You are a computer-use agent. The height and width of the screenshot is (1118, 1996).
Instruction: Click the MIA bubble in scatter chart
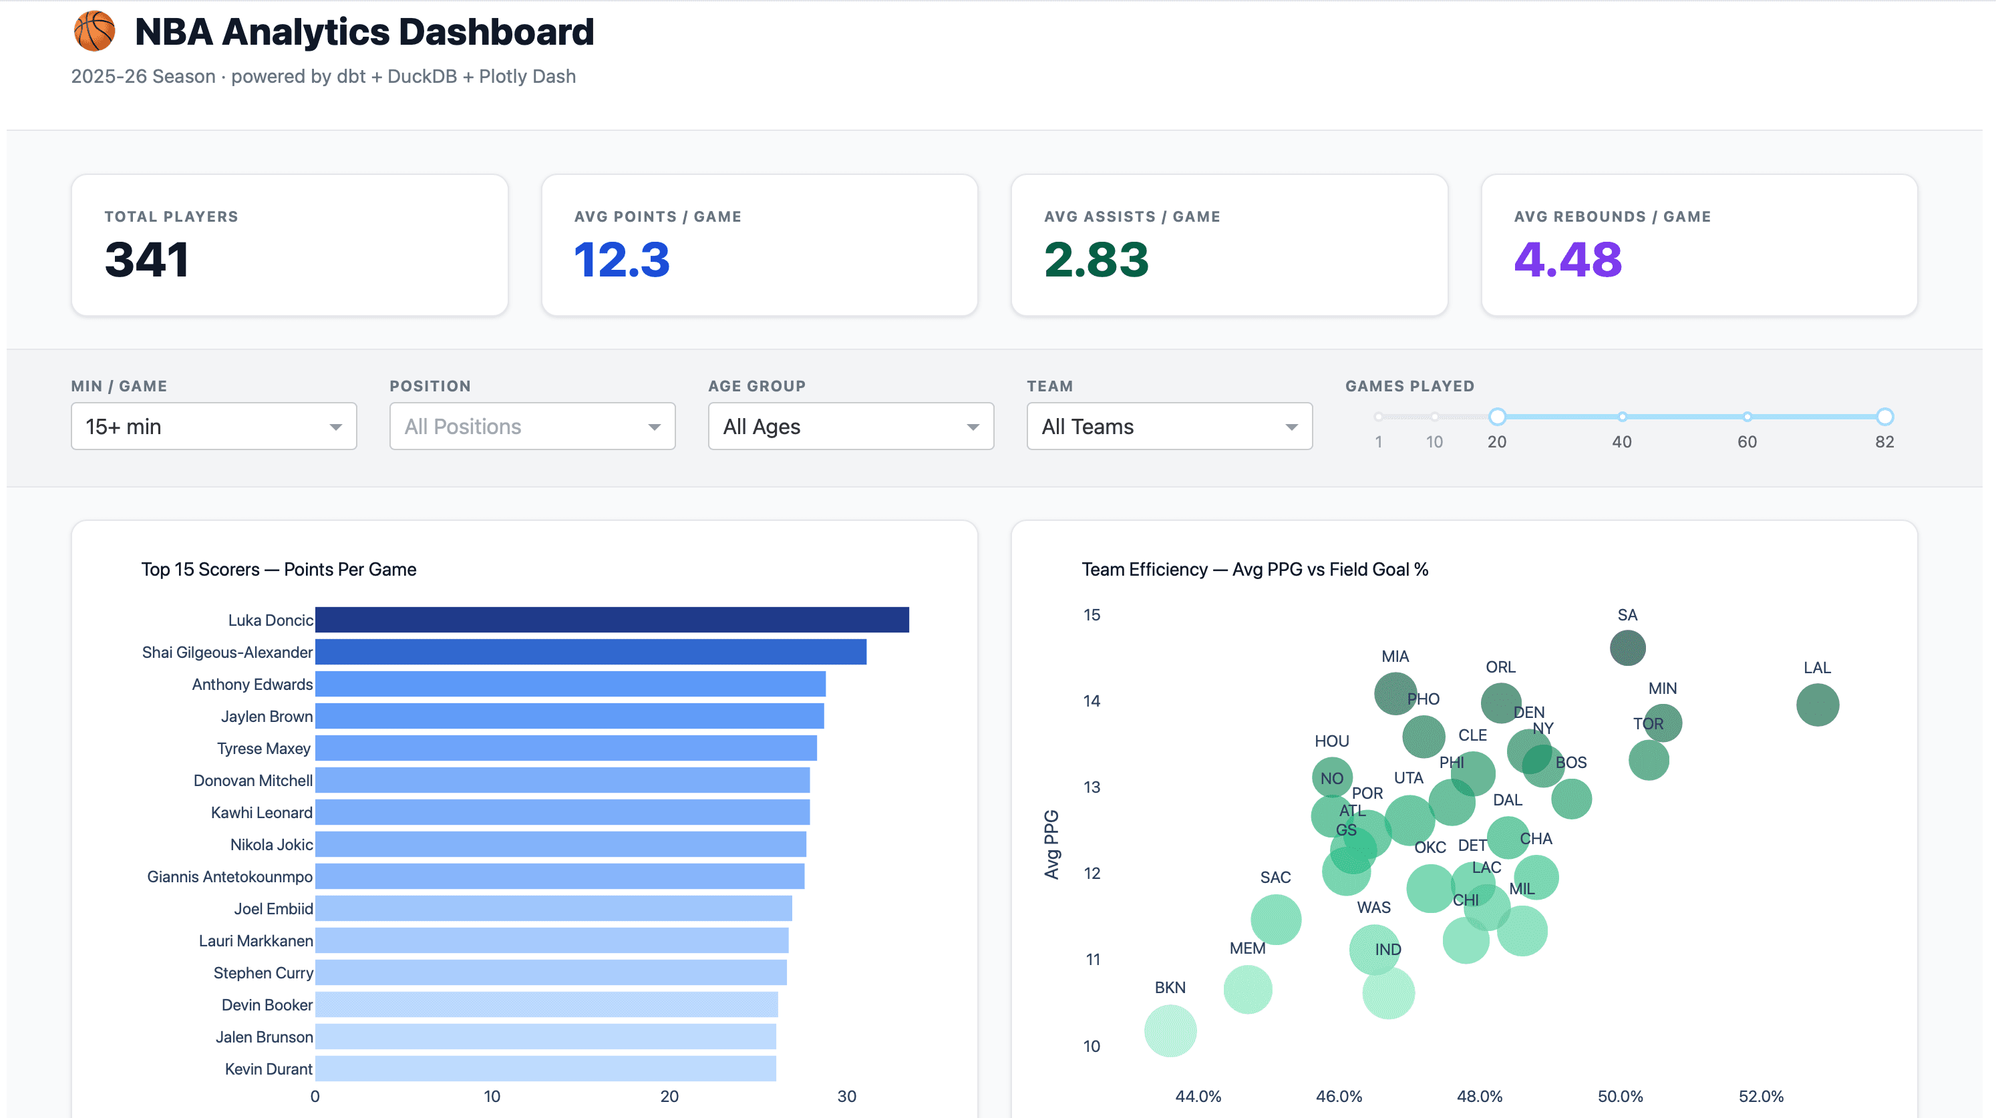1395,693
